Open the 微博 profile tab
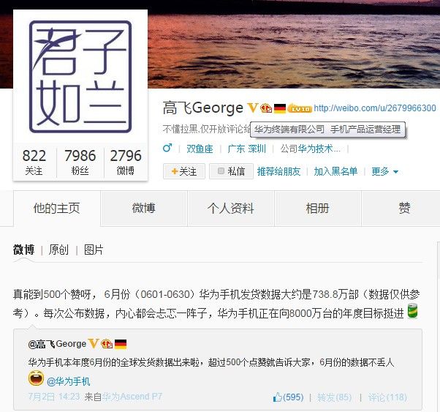Screen dimensions: 440x412 [144, 209]
